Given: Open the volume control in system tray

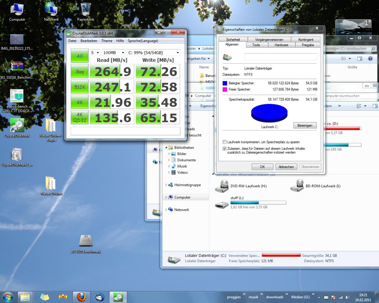Looking at the screenshot, I should tap(347, 297).
